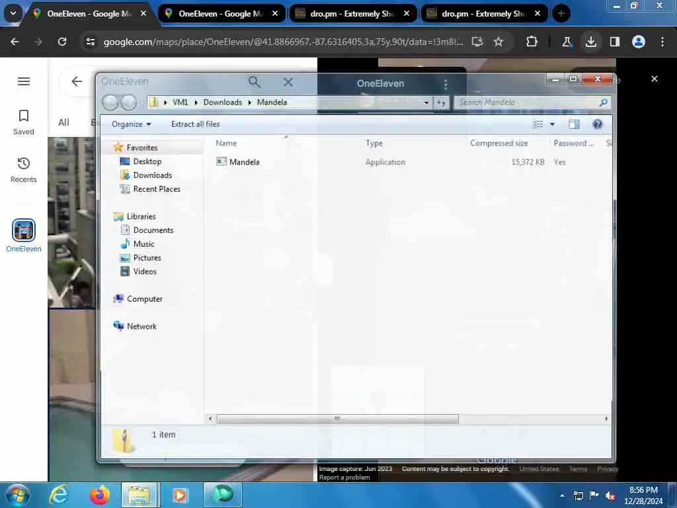Image resolution: width=677 pixels, height=508 pixels.
Task: Switch to first dro.pm tab
Action: pyautogui.click(x=353, y=13)
